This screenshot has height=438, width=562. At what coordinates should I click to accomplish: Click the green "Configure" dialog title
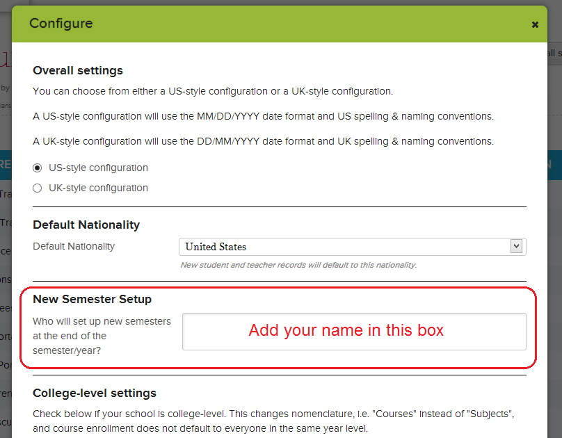61,24
